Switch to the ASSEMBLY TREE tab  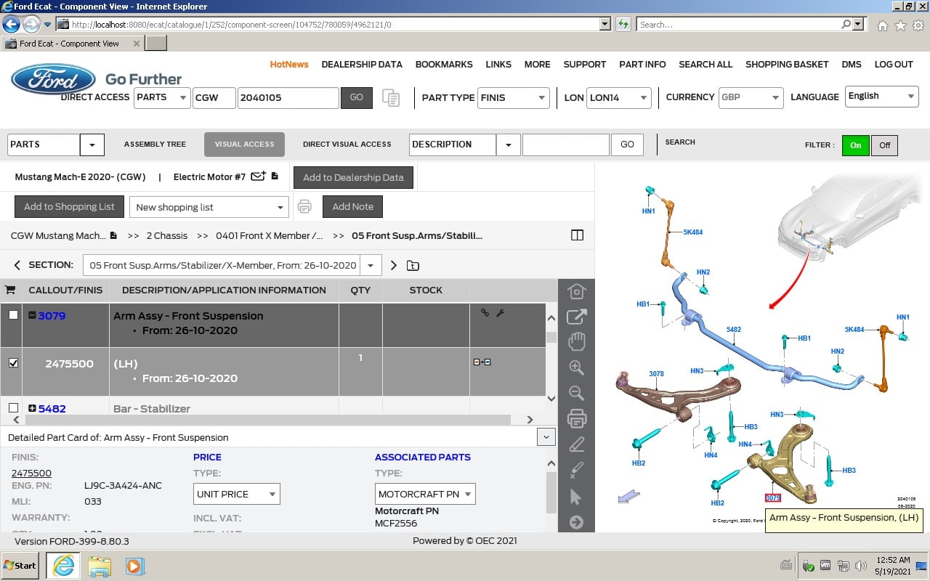point(155,144)
